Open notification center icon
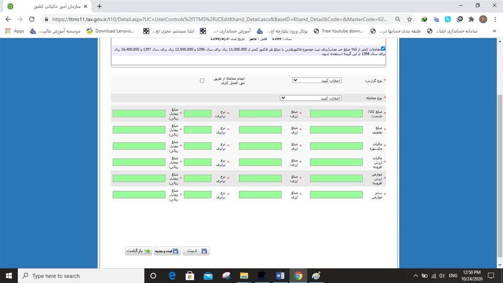 click(491, 275)
